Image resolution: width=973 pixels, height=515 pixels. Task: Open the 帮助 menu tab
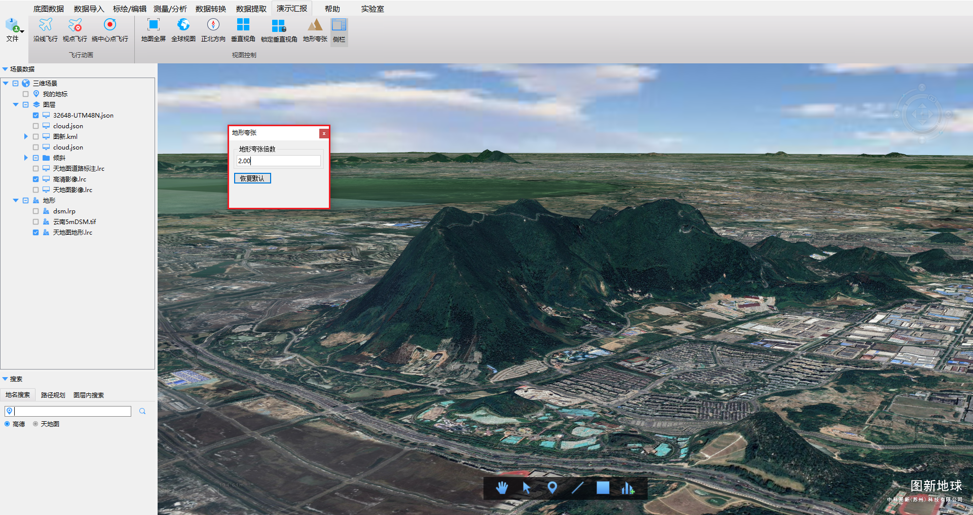332,9
